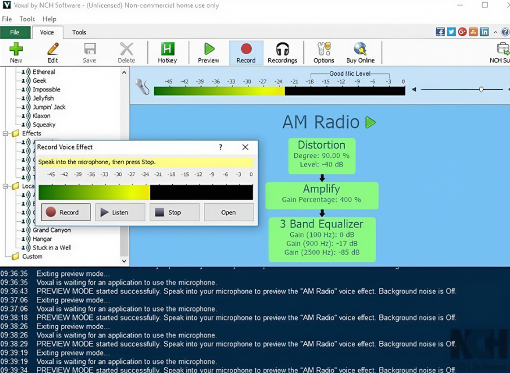Mute using the speaker volume icon
Image resolution: width=510 pixels, height=373 pixels.
point(415,89)
